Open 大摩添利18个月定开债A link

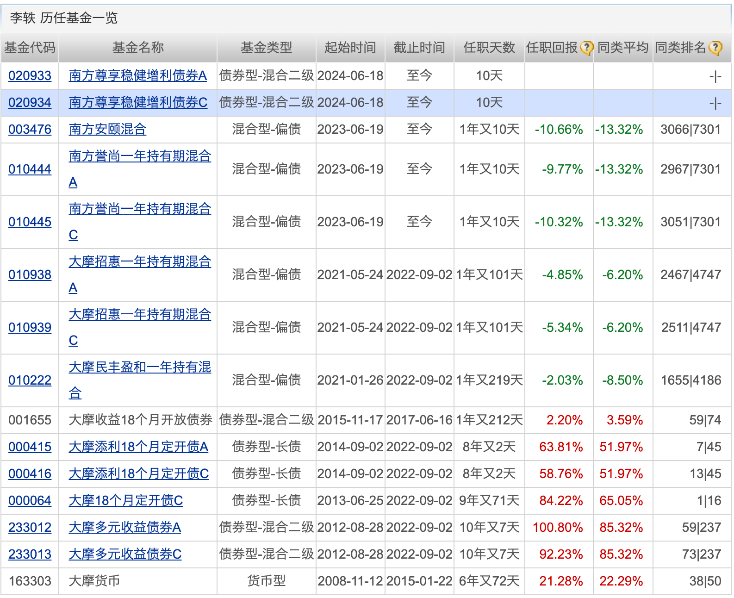coord(138,447)
